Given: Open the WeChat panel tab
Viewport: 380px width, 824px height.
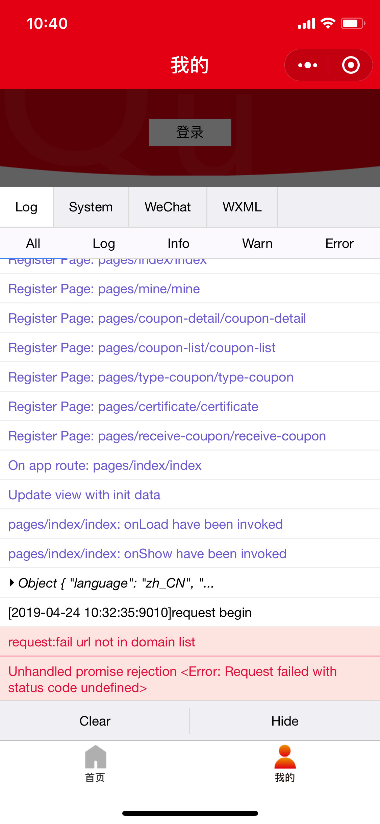Looking at the screenshot, I should tap(168, 207).
